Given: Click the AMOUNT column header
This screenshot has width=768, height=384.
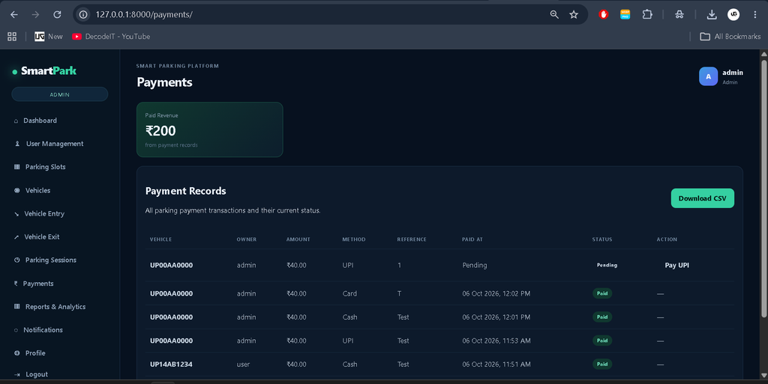Looking at the screenshot, I should click(x=298, y=240).
